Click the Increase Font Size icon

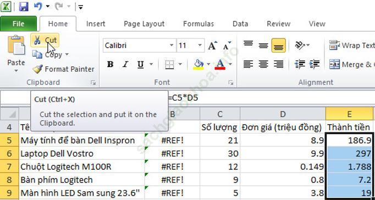pos(212,45)
